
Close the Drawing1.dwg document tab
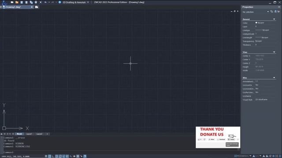pos(32,7)
